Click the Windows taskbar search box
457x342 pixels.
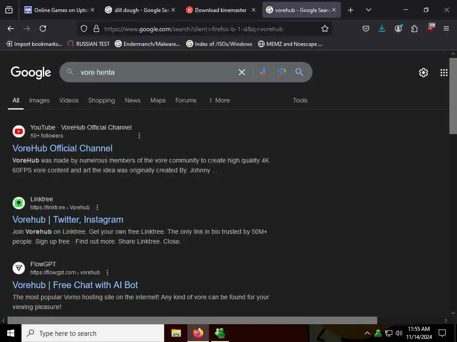click(93, 333)
